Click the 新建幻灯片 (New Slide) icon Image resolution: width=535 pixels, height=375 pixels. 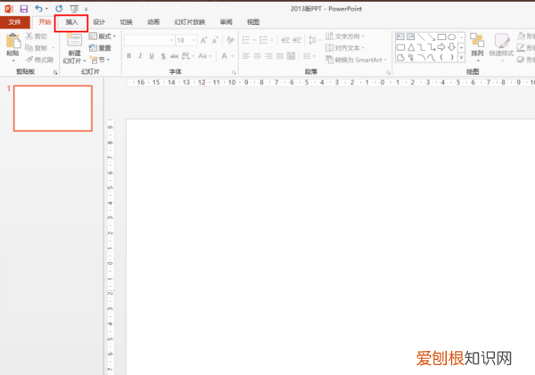[74, 40]
